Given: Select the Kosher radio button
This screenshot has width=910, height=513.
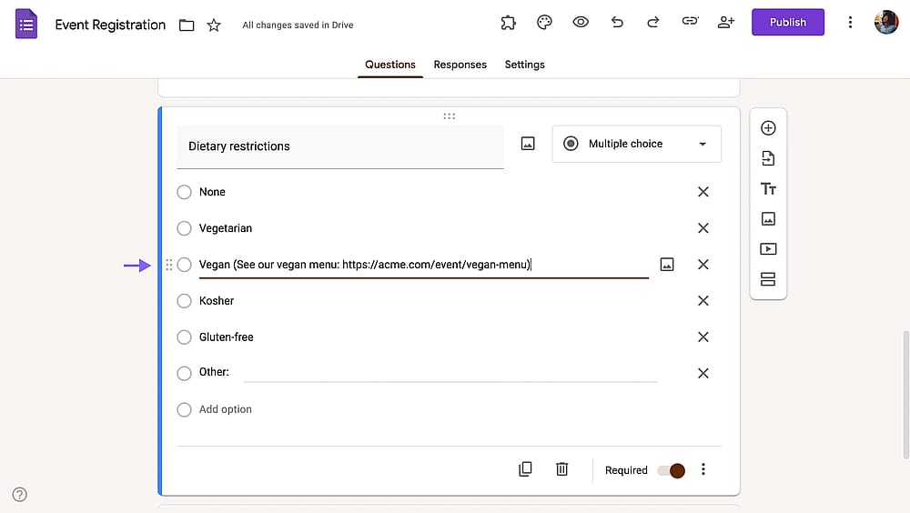Looking at the screenshot, I should 184,300.
